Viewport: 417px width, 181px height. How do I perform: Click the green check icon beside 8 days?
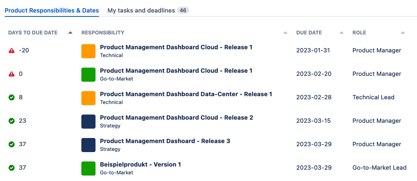[11, 97]
